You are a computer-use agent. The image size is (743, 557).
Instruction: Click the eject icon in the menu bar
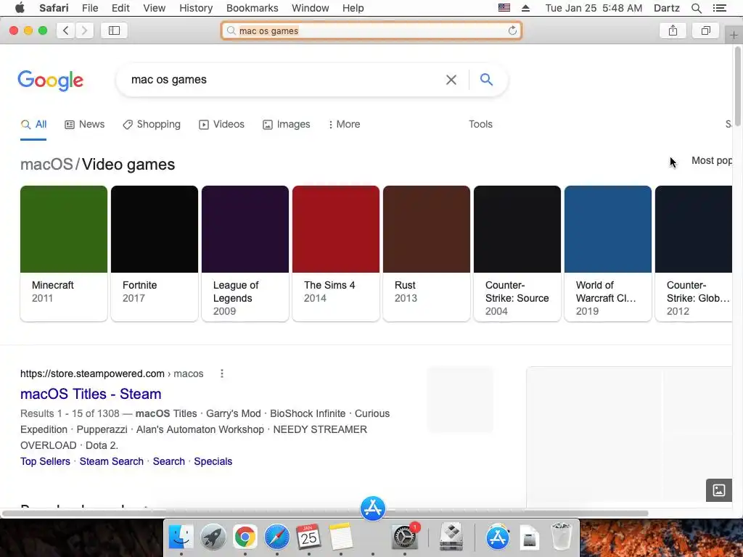pos(525,8)
